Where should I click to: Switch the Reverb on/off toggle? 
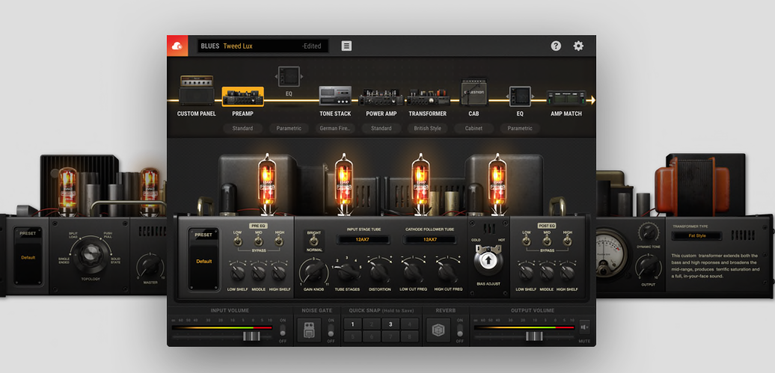(x=459, y=331)
